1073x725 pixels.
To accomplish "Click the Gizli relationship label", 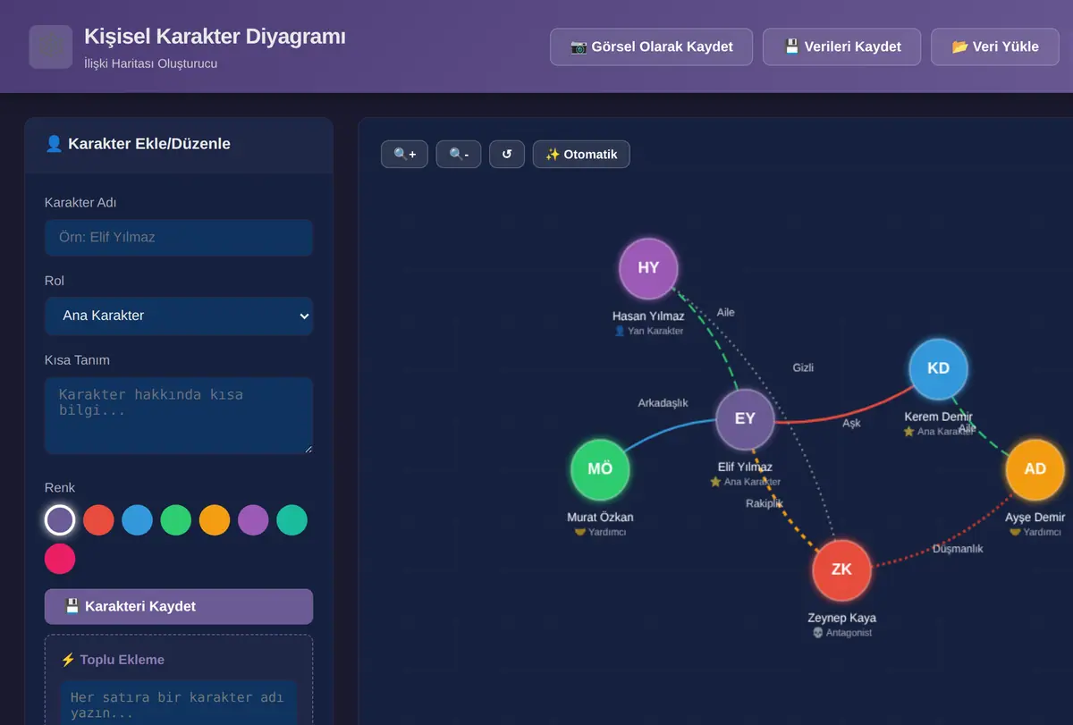I will point(803,367).
